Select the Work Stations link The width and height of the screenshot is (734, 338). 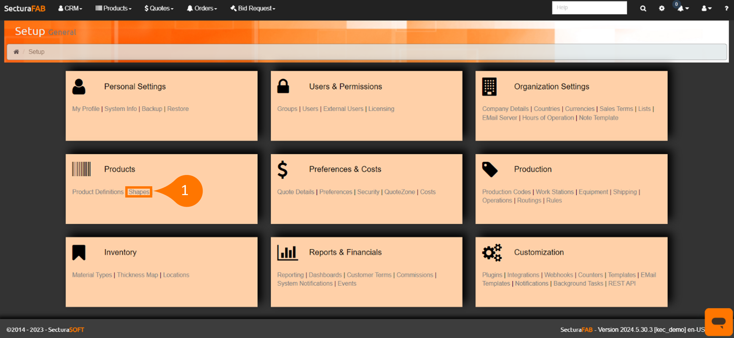tap(554, 192)
